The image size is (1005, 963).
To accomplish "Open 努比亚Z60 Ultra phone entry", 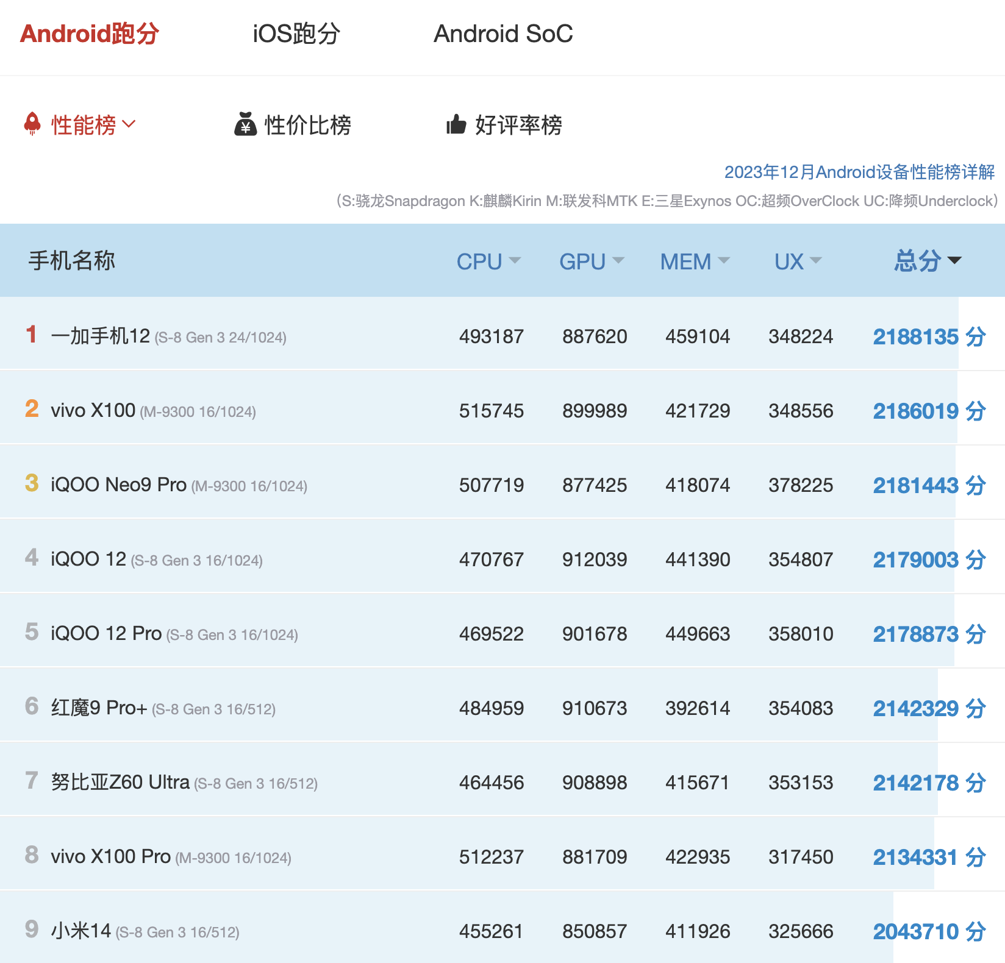I will point(184,782).
